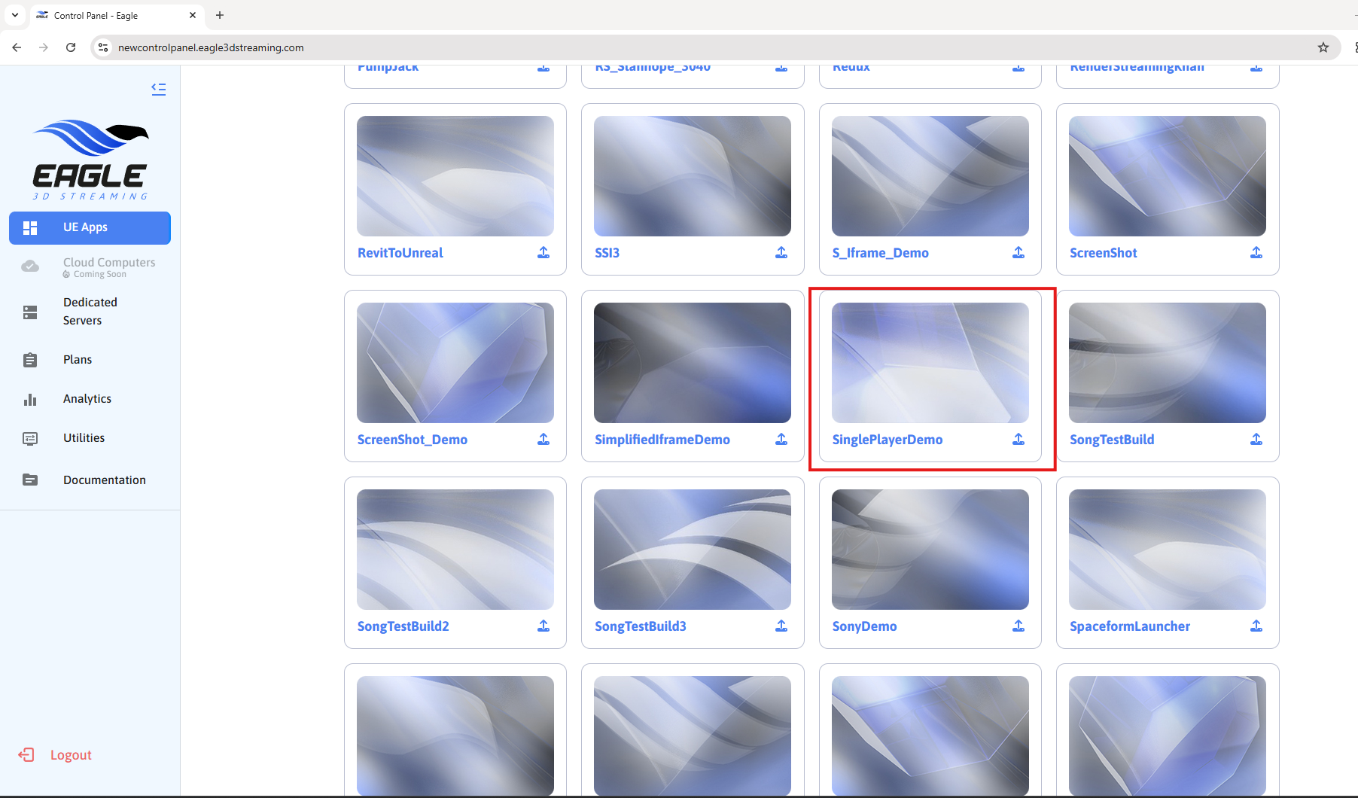Open the Plans page
Viewport: 1358px width, 798px height.
(x=78, y=360)
